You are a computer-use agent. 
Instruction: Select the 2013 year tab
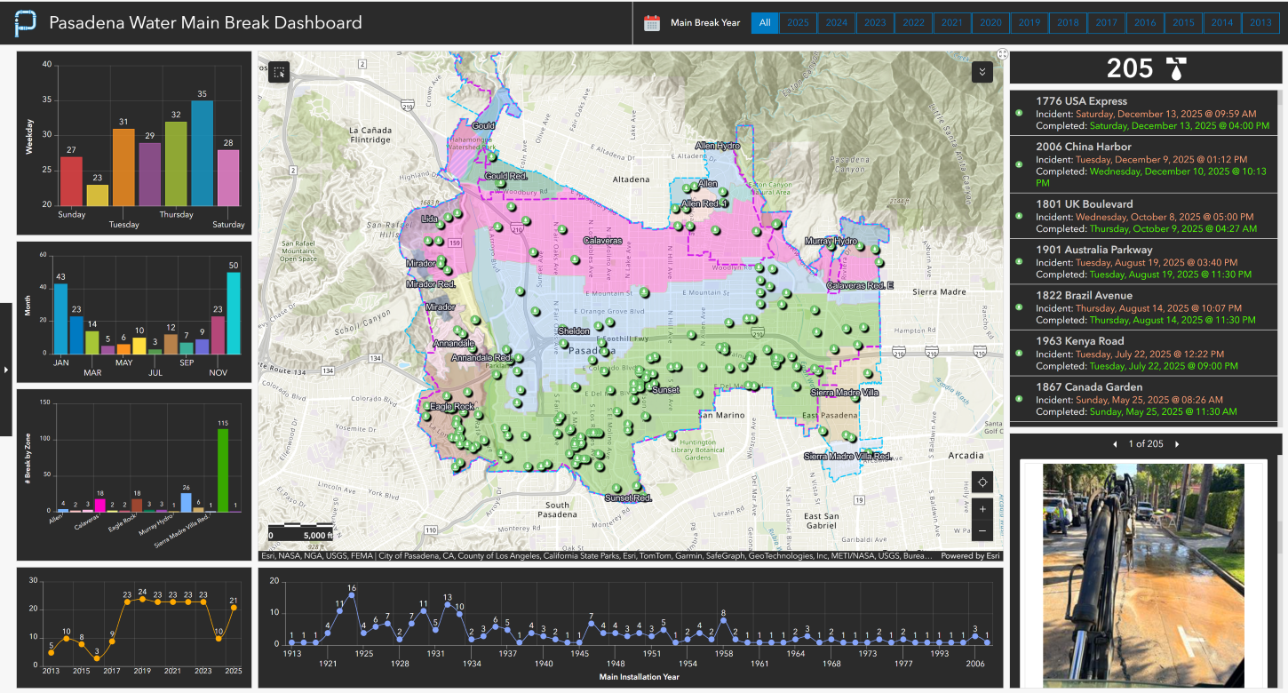[1260, 23]
